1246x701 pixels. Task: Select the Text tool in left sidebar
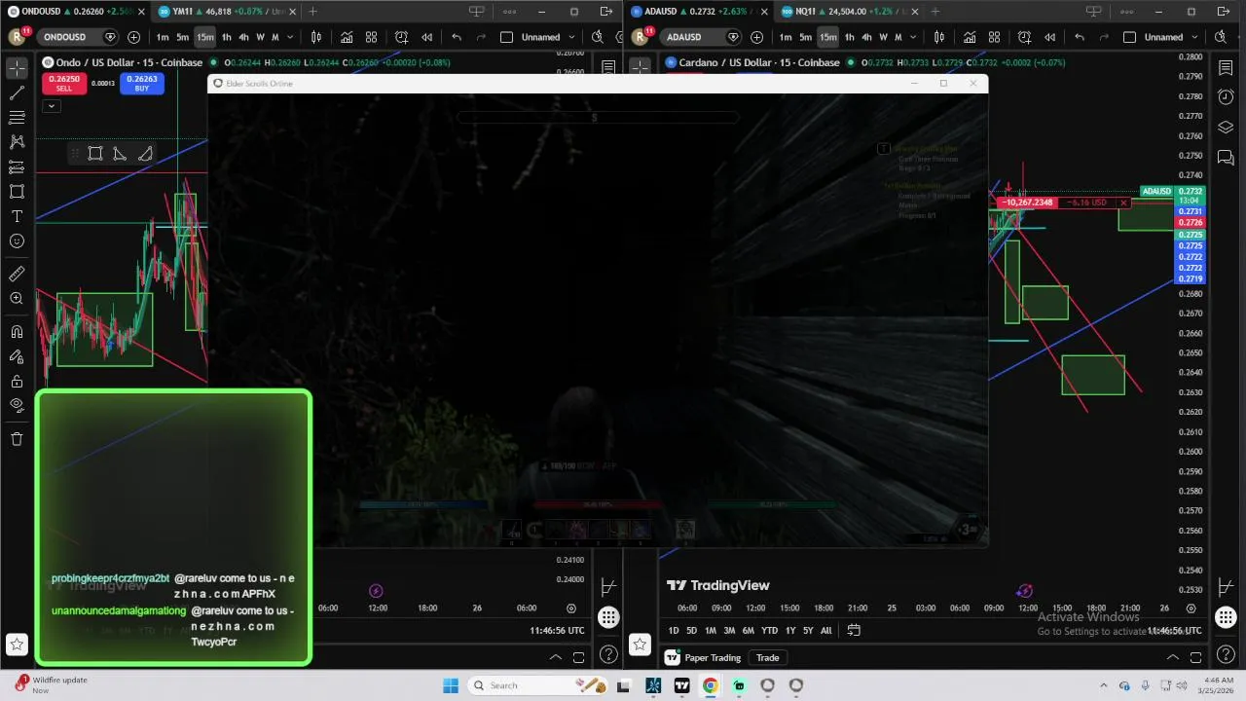[x=17, y=216]
